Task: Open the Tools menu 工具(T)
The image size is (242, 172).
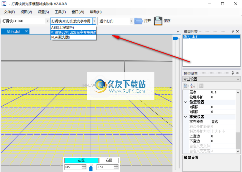Action: pos(60,12)
